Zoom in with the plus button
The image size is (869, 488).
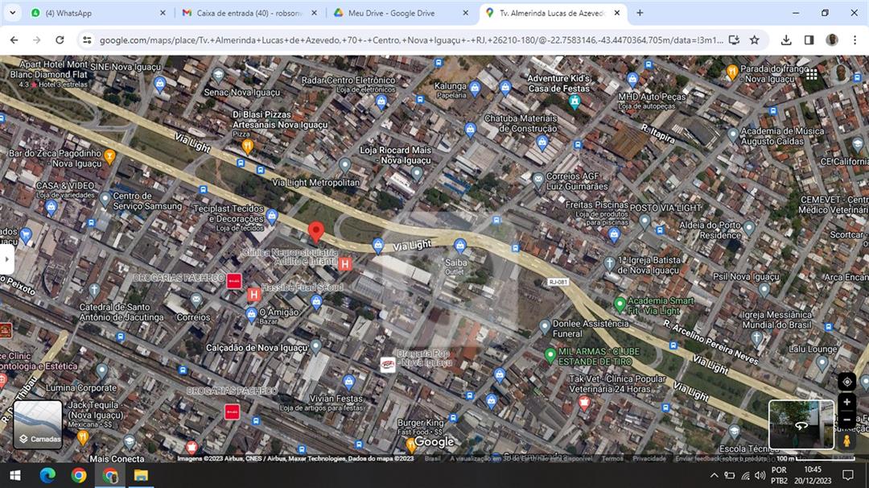click(846, 403)
